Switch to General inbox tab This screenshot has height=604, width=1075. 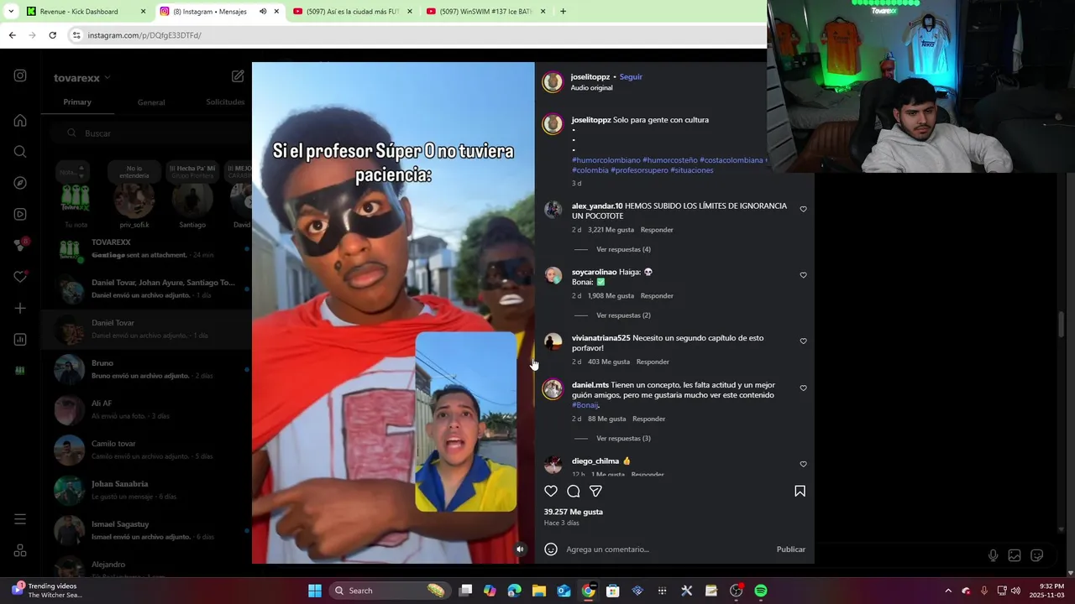tap(151, 102)
